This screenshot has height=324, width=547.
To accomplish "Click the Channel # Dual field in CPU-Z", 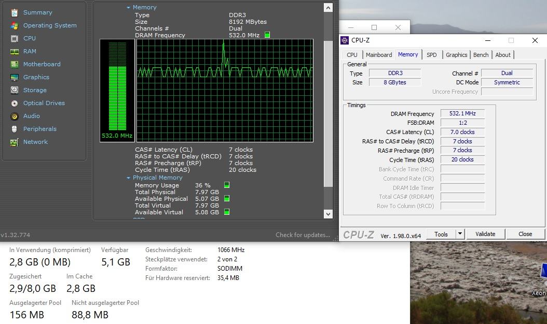I will 507,73.
